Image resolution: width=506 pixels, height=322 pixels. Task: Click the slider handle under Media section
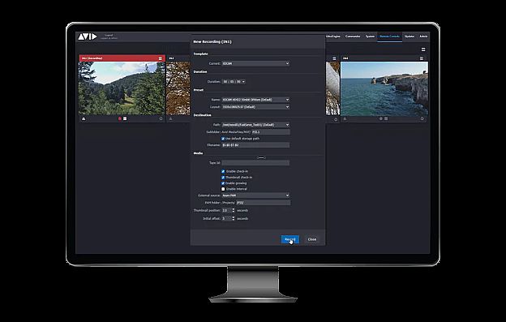tap(261, 158)
